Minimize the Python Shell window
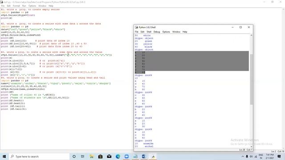The image size is (285, 160). tap(232, 27)
